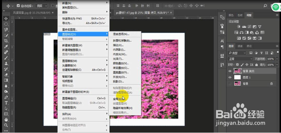Open the opacity 100% dropdown arrow
The width and height of the screenshot is (281, 133).
277,59
